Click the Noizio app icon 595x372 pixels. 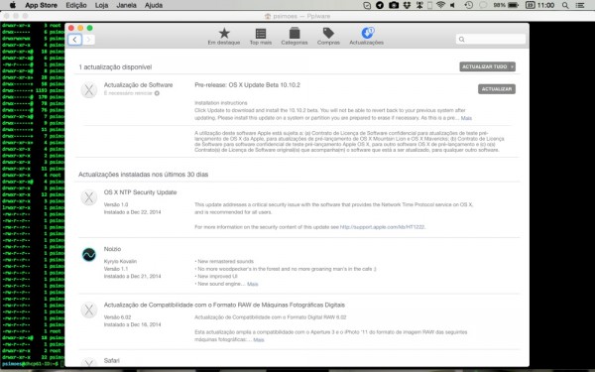[x=89, y=254]
